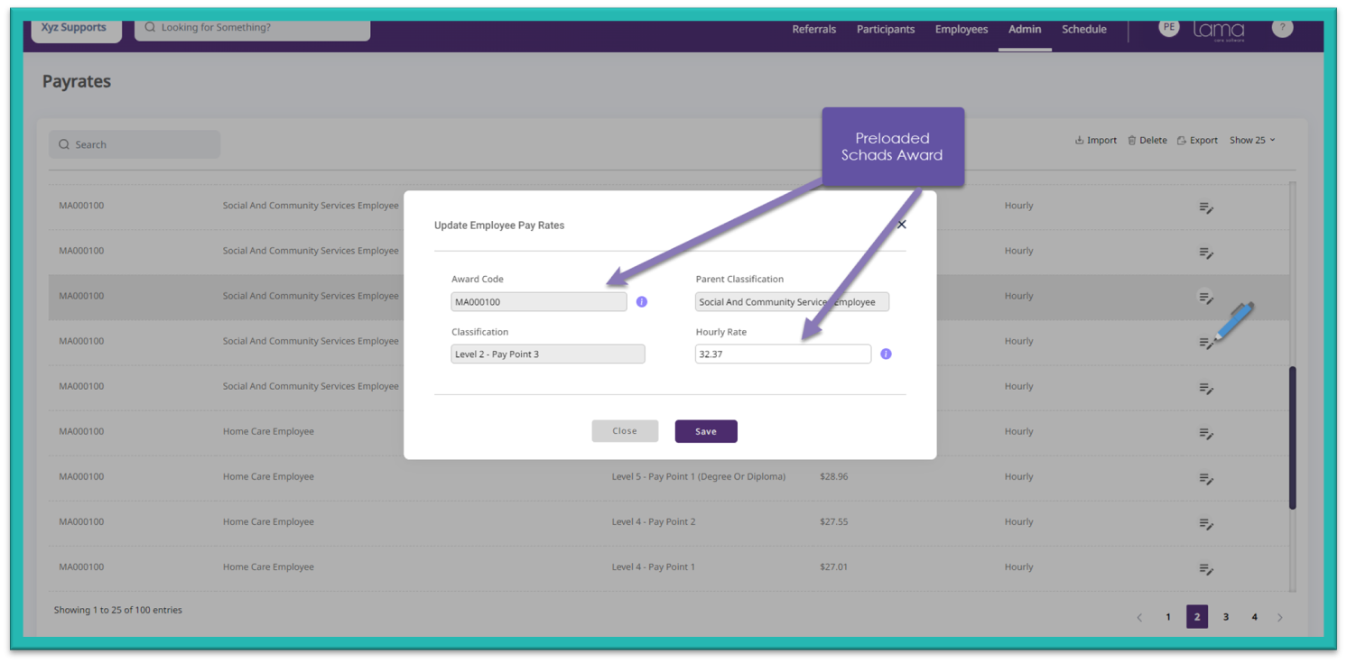Click the PE user avatar
Image resolution: width=1347 pixels, height=663 pixels.
point(1169,28)
